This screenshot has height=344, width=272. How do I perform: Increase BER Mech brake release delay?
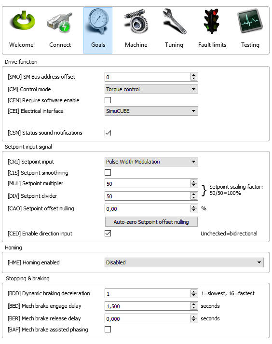[x=193, y=316]
